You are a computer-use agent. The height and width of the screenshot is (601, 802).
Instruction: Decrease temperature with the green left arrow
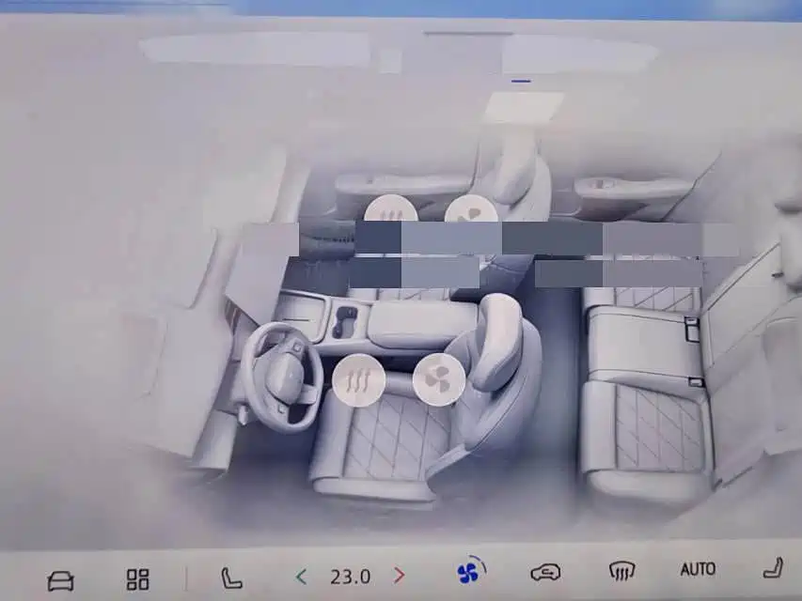click(x=301, y=576)
